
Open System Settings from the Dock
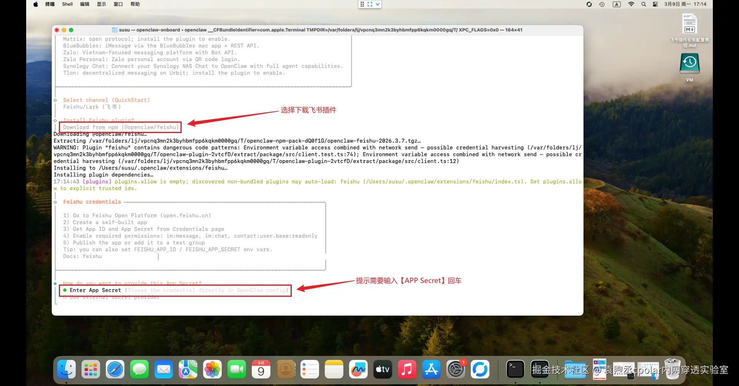point(456,369)
